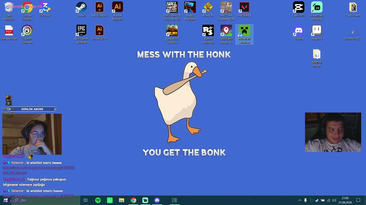Click the microphone icon in system tray
The height and width of the screenshot is (205, 366).
[x=305, y=200]
